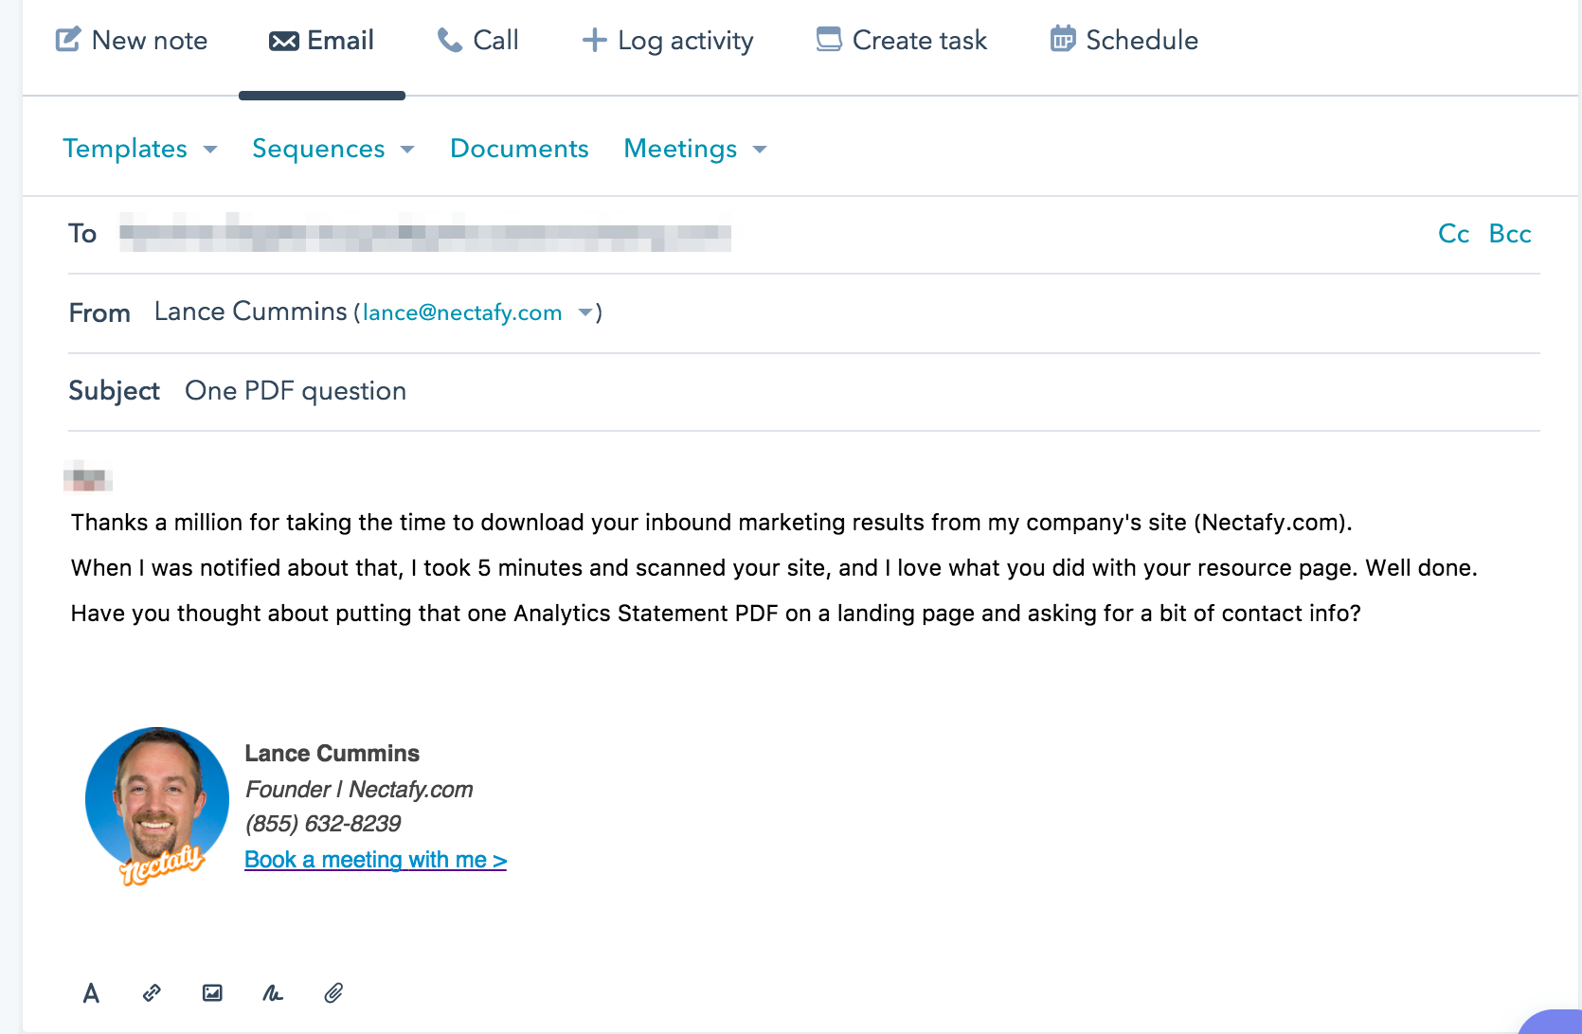The height and width of the screenshot is (1034, 1582).
Task: Click the 'Thanks a million' paragraph
Action: click(x=711, y=523)
